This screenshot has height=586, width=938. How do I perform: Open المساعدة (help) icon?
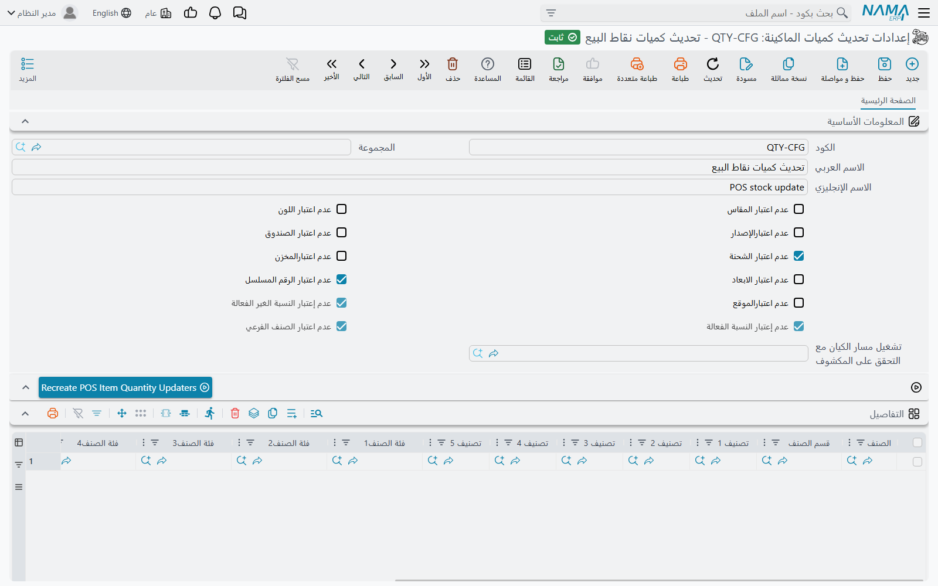pos(488,64)
